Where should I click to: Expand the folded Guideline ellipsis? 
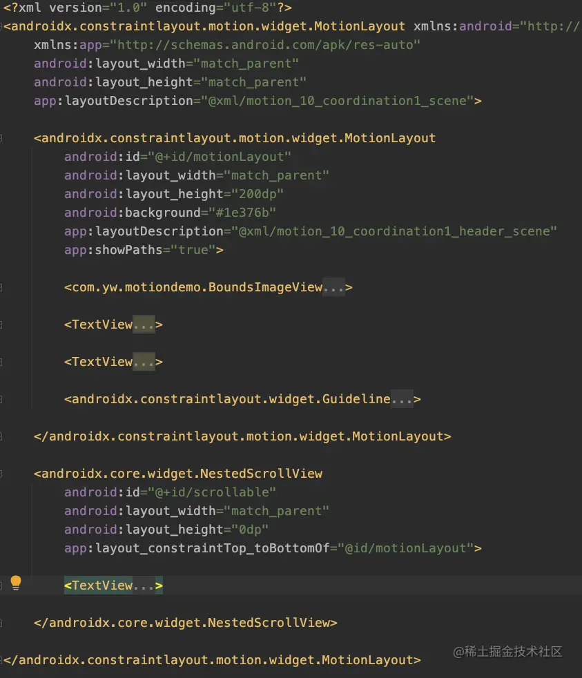click(402, 398)
